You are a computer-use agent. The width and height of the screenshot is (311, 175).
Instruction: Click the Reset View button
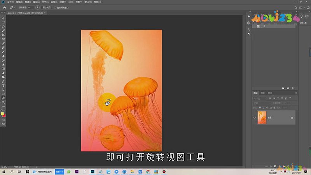(x=47, y=7)
